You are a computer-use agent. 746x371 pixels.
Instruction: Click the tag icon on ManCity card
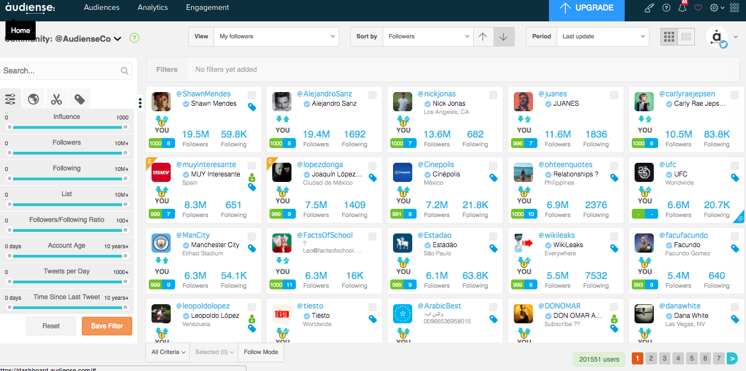252,248
